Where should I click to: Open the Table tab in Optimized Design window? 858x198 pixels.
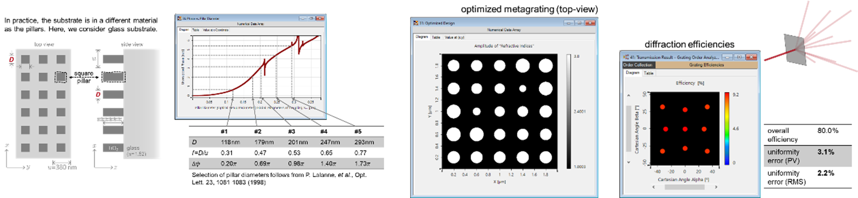[436, 37]
